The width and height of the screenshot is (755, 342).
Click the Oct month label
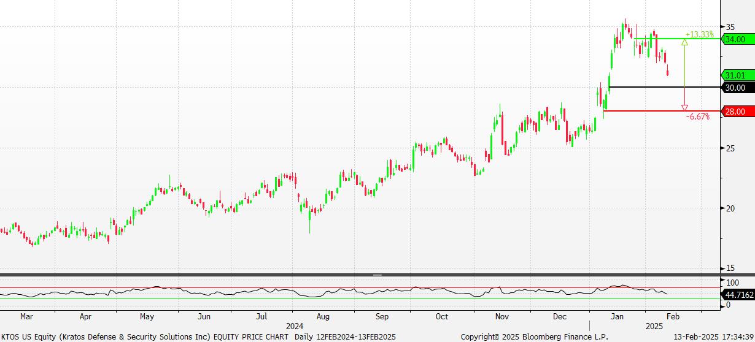coord(441,317)
